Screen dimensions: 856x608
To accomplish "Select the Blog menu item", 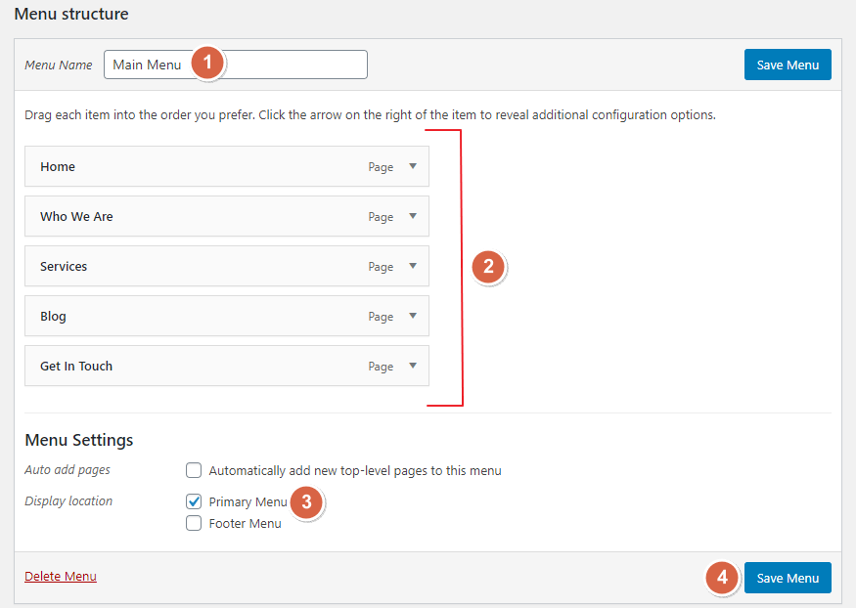I will click(x=176, y=316).
